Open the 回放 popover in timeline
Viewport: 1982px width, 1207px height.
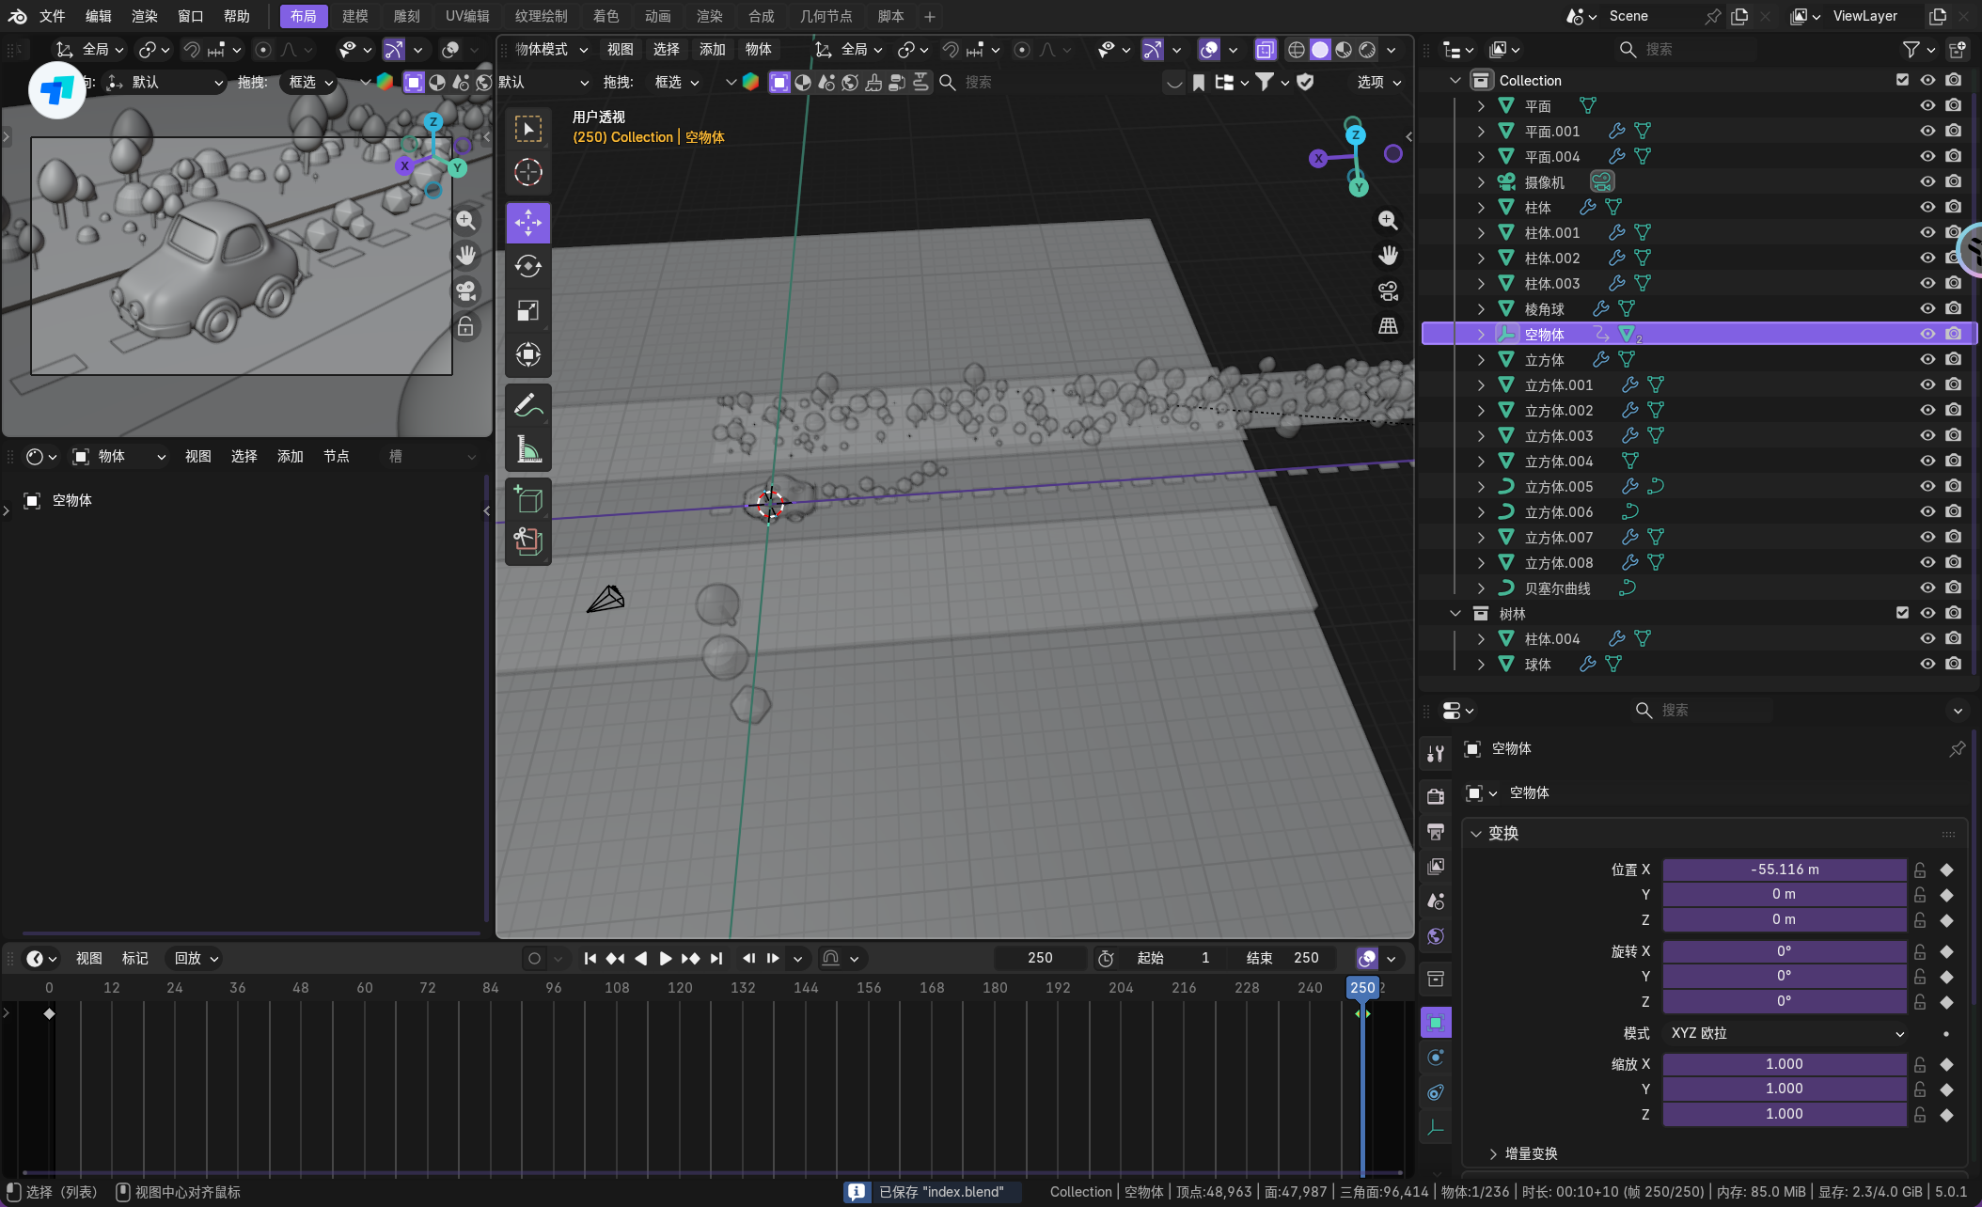coord(196,958)
